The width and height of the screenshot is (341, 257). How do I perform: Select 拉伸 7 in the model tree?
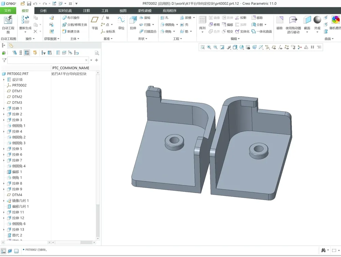click(x=16, y=160)
